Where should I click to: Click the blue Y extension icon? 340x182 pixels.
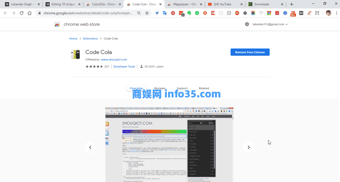[x=157, y=13]
